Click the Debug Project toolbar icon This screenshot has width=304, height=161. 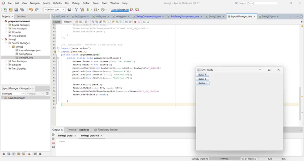(x=95, y=9)
